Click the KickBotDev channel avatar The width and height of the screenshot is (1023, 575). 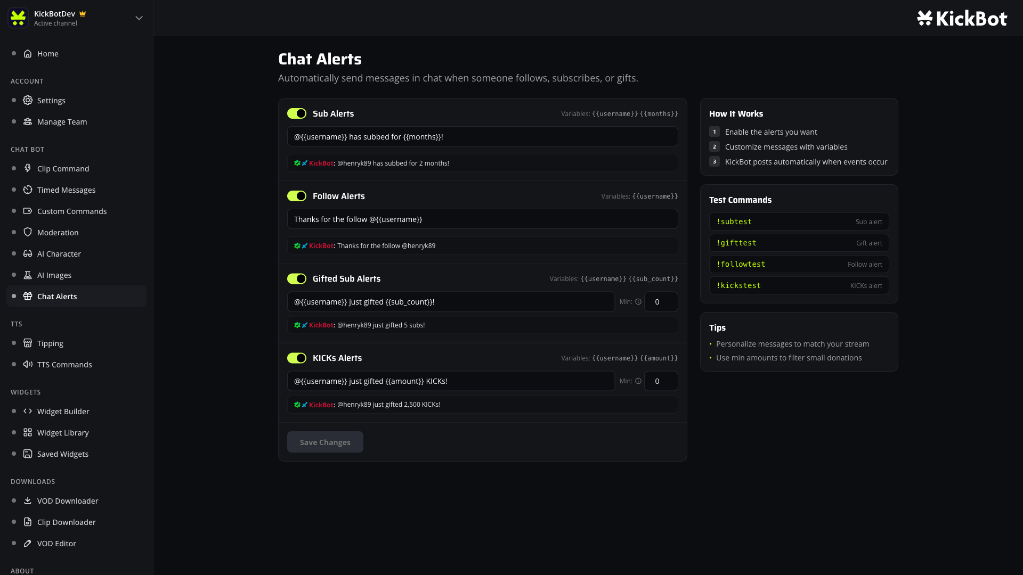pos(18,18)
